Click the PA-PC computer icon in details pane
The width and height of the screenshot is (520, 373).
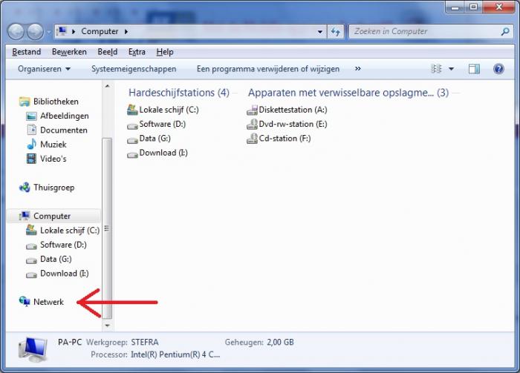33,349
